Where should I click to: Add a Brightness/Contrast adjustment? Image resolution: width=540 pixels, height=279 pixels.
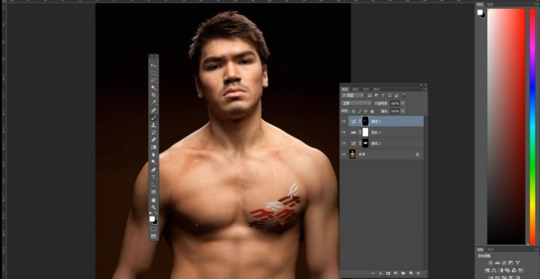point(491,263)
